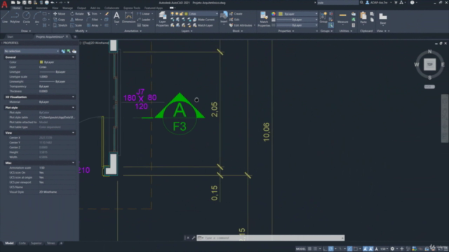Click the Leader annotation button
449x252 pixels.
[144, 20]
